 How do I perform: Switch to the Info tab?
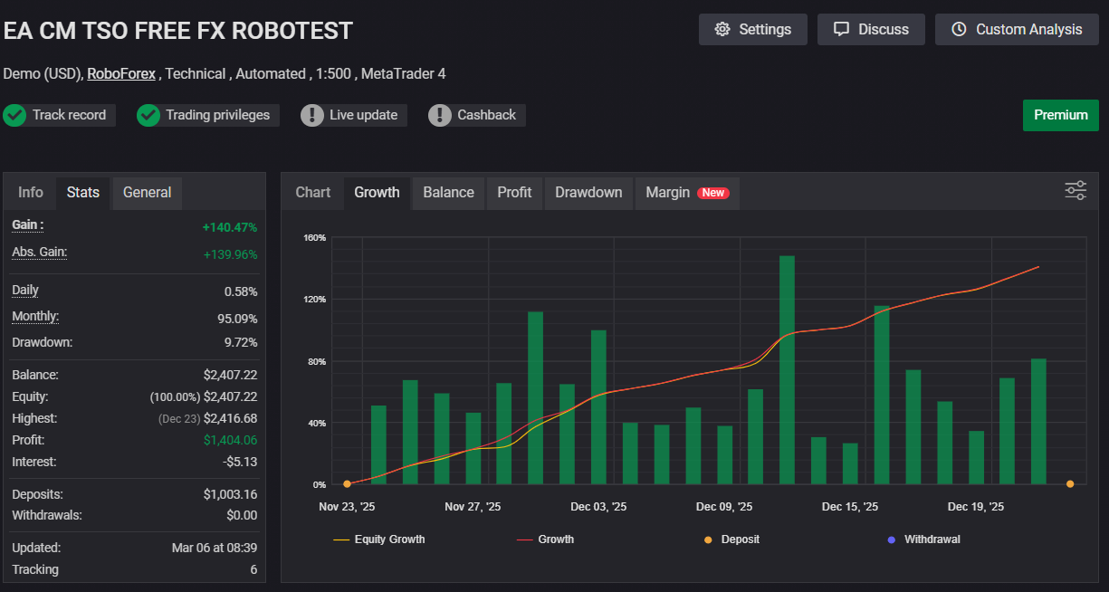coord(31,192)
